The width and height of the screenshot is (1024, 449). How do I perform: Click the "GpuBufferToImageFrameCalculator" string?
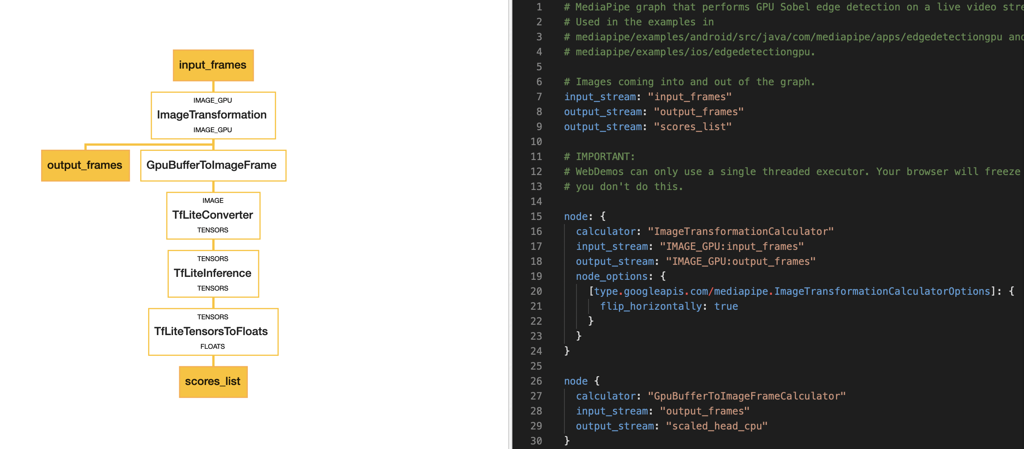tap(747, 396)
